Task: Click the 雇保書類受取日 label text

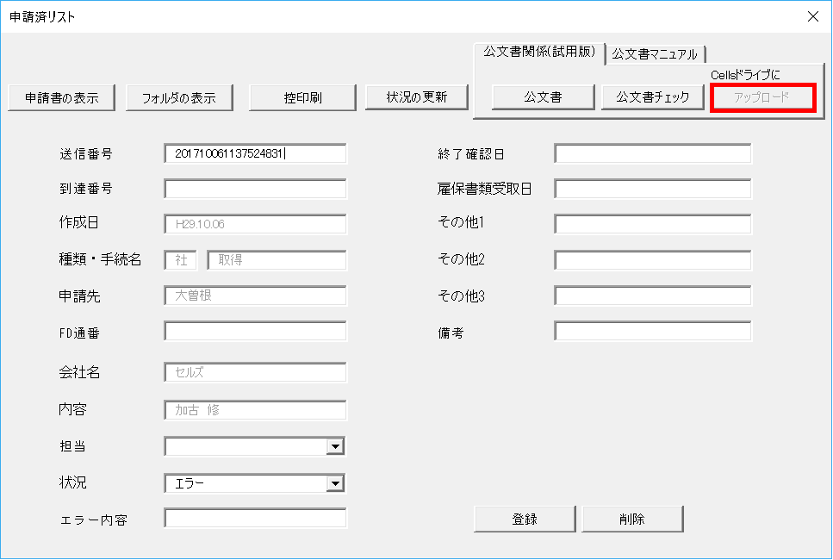Action: (x=484, y=189)
